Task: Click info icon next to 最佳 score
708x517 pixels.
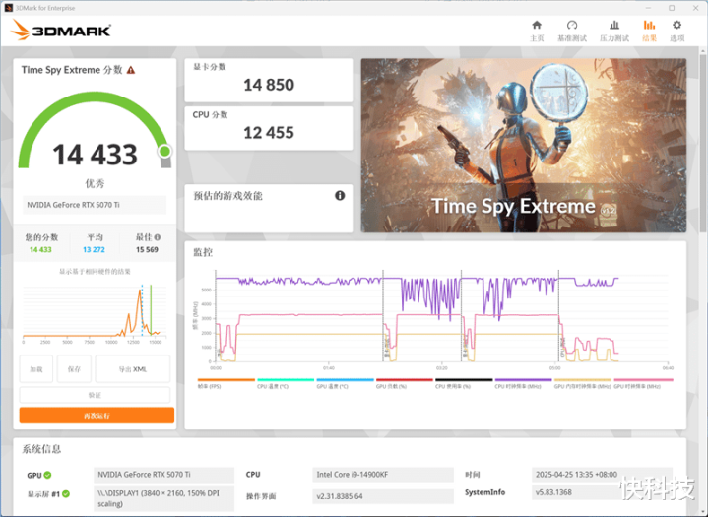Action: click(158, 237)
